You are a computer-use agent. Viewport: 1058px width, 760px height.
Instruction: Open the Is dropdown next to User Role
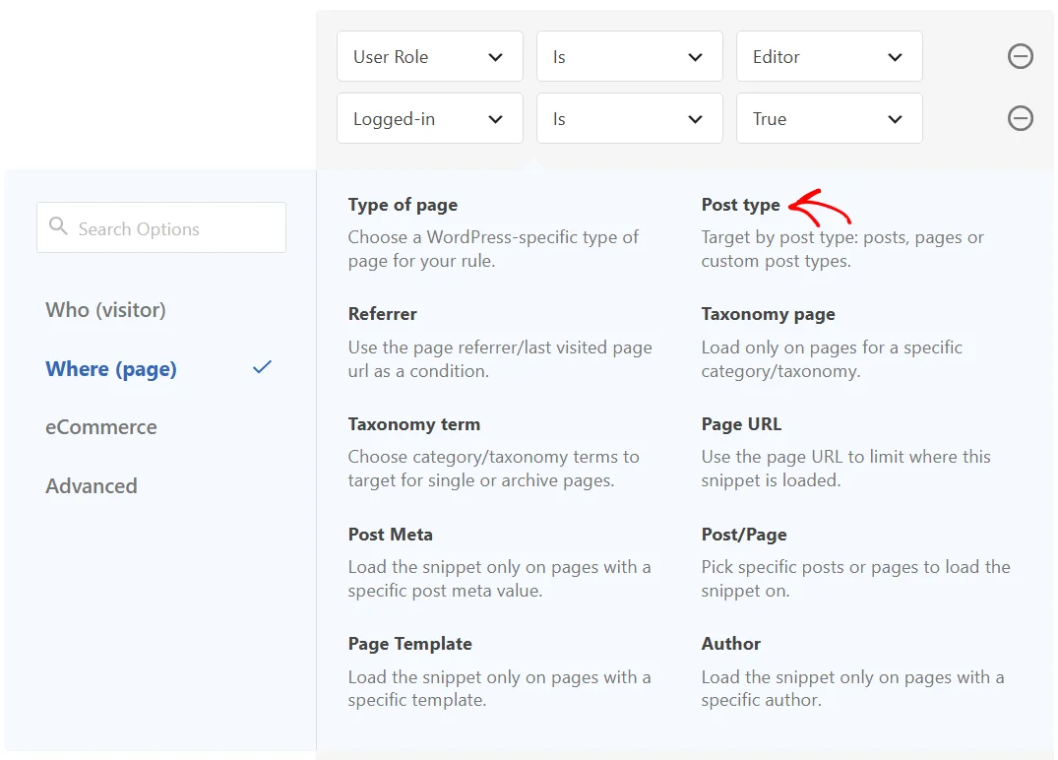[630, 57]
